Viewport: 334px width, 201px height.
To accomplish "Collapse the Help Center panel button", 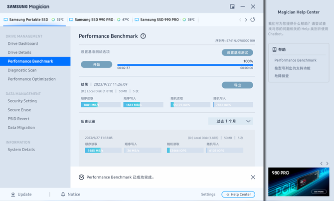I will [x=238, y=195].
